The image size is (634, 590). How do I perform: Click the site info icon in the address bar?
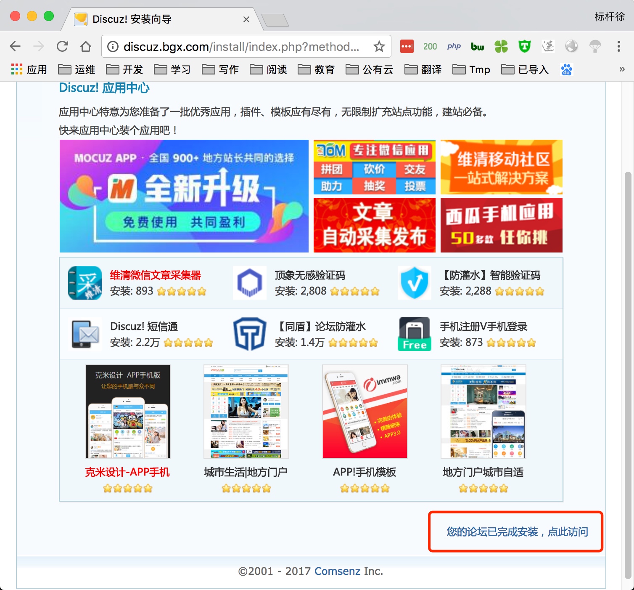click(x=113, y=46)
